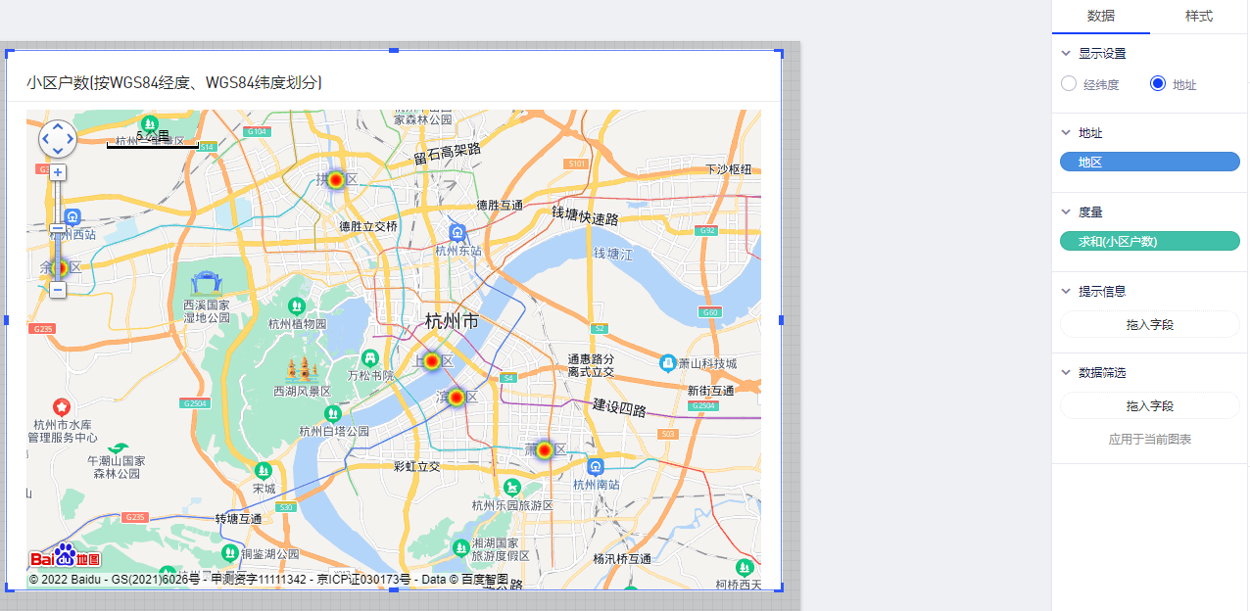The width and height of the screenshot is (1250, 611).
Task: Click the 地区 address field pill
Action: pyautogui.click(x=1149, y=163)
